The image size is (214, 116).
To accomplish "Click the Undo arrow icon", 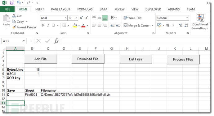I will coord(19,2).
